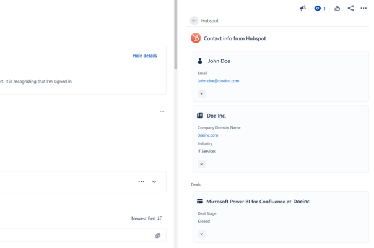Click the vertical scrollbar of the left panel
Image resolution: width=374 pixels, height=248 pixels.
(176, 35)
